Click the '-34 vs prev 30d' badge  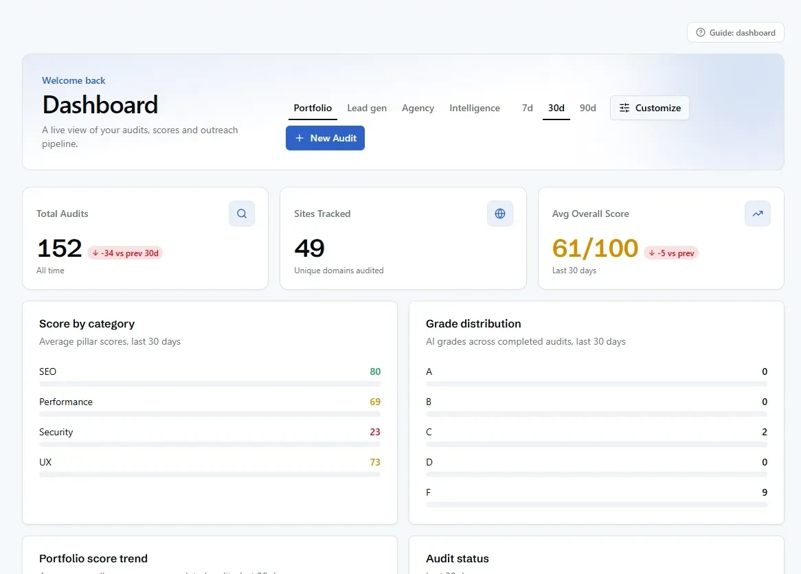[125, 253]
